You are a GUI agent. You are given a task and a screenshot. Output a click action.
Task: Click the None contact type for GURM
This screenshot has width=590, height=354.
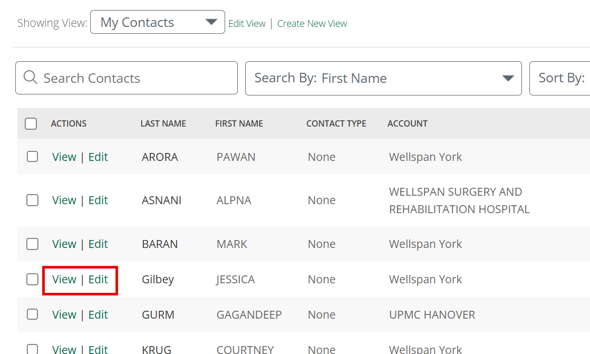(321, 314)
